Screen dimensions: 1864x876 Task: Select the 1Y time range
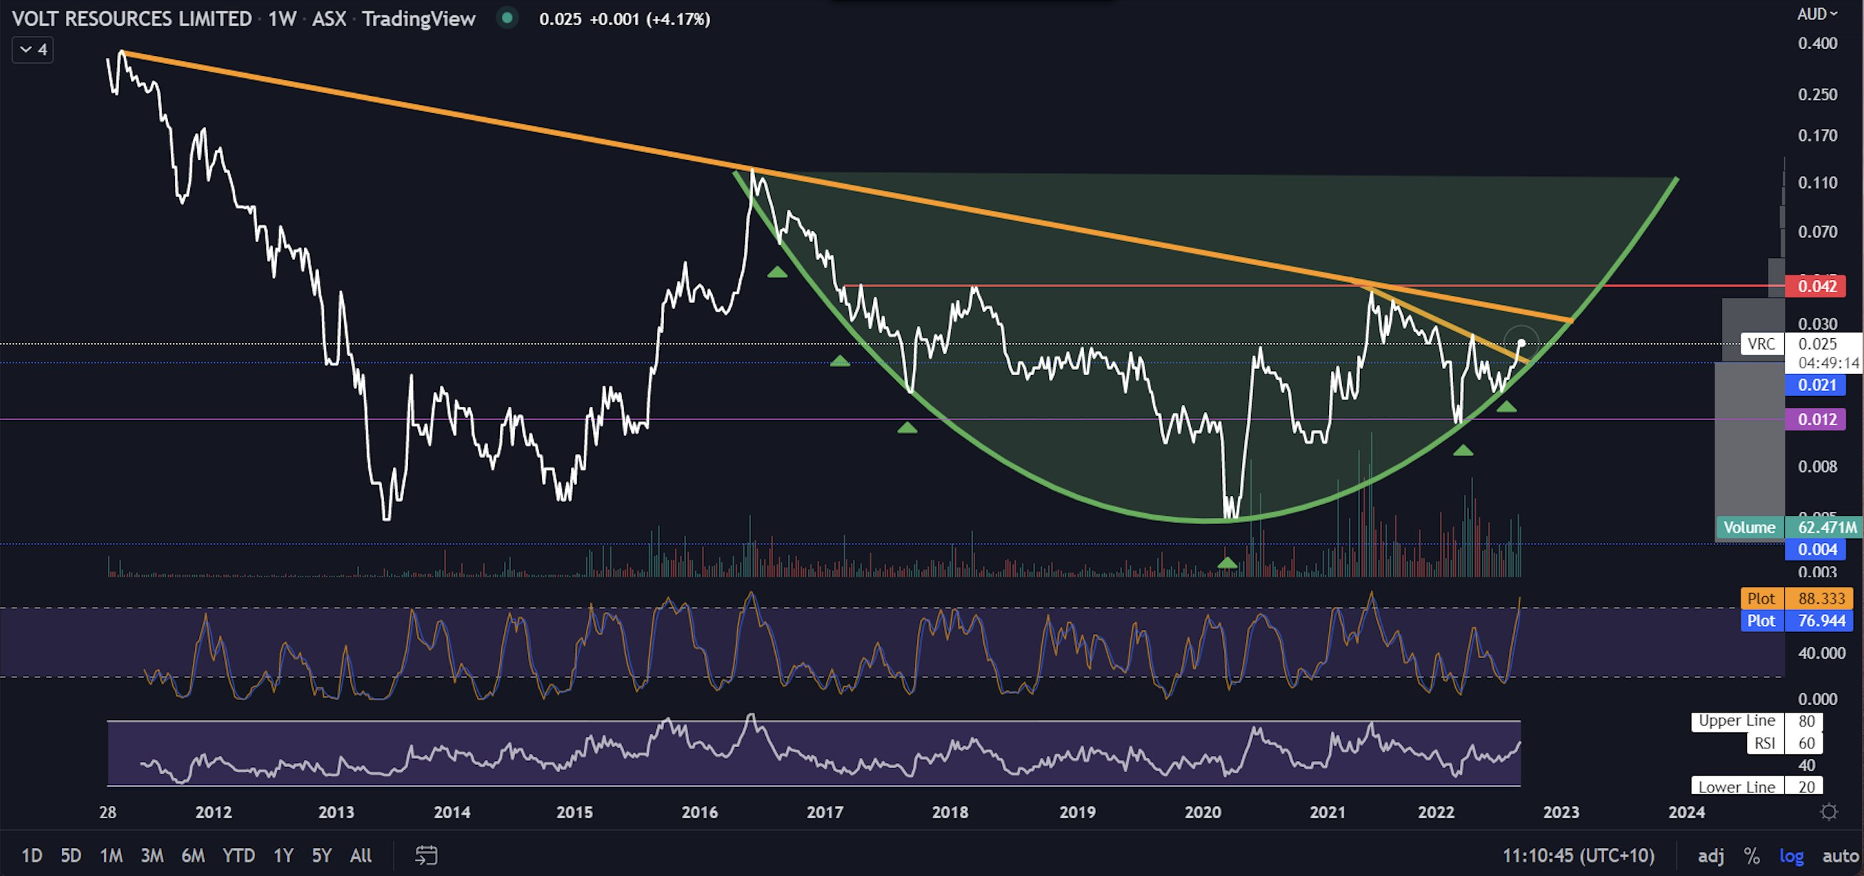pyautogui.click(x=283, y=856)
